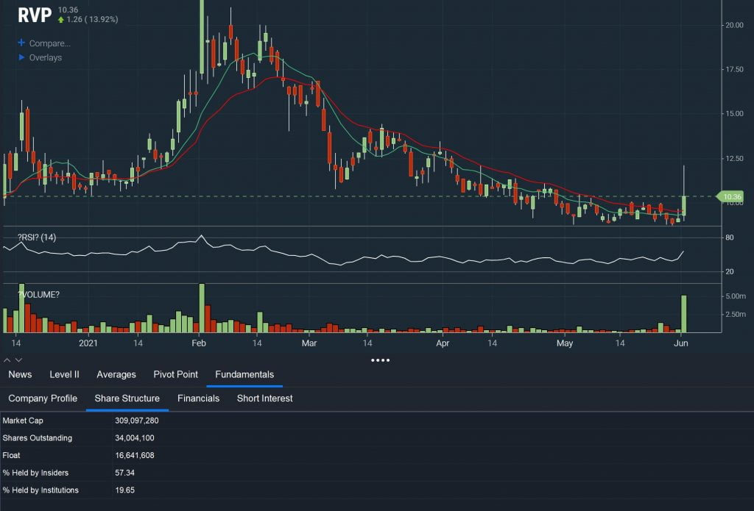Select the Company Profile tab
This screenshot has width=754, height=511.
[x=42, y=399]
